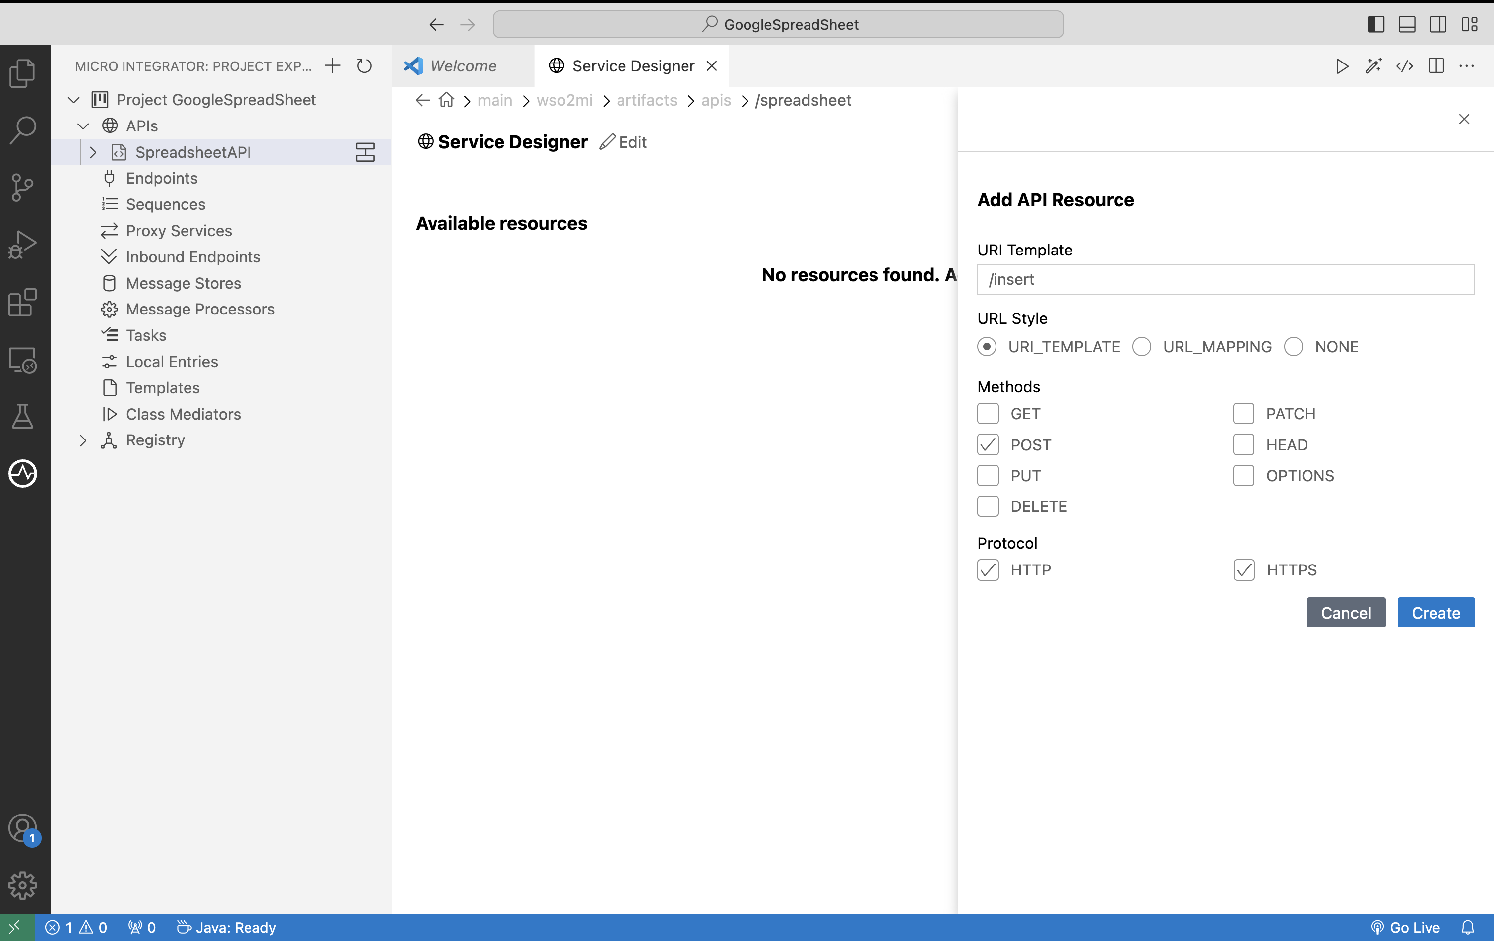The image size is (1494, 941).
Task: Click the home icon in breadcrumb
Action: (447, 100)
